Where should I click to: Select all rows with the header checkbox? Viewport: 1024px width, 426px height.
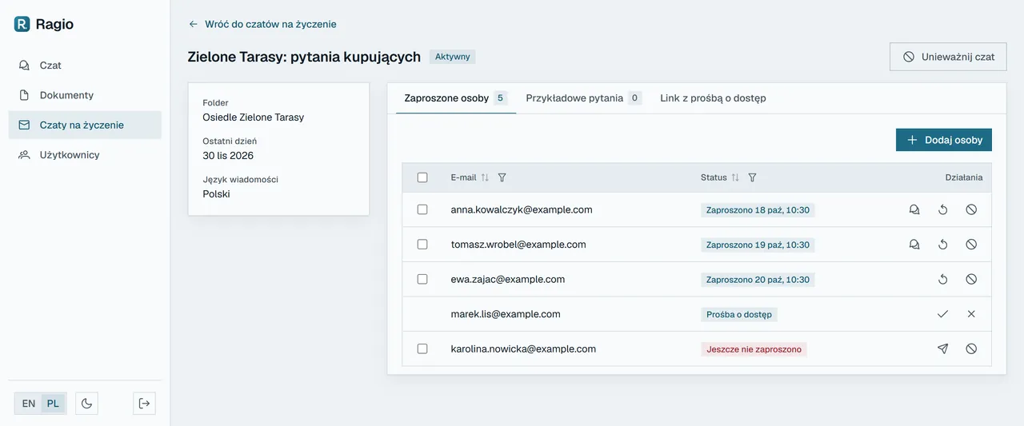(x=422, y=177)
